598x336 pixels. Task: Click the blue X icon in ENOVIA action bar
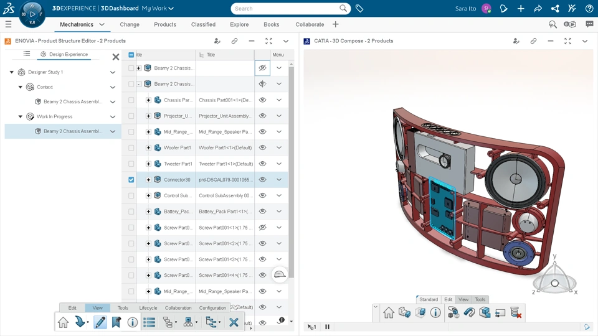pyautogui.click(x=234, y=322)
